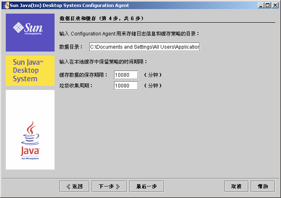Viewport: 281px width, 198px height.
Task: Select the 缓存数据的保存期限 value field
Action: (x=126, y=75)
